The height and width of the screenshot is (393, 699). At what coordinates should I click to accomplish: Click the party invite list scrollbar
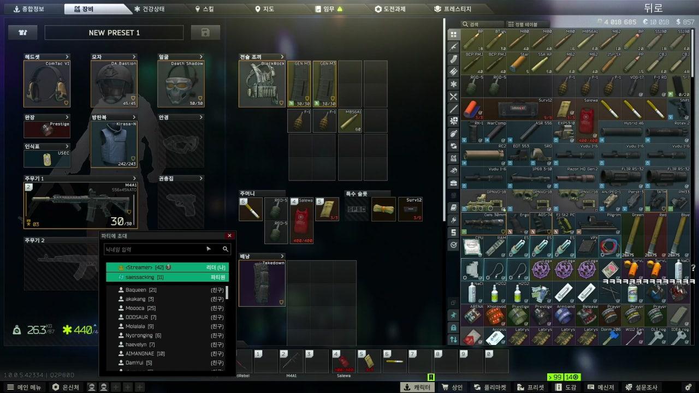coord(227,292)
